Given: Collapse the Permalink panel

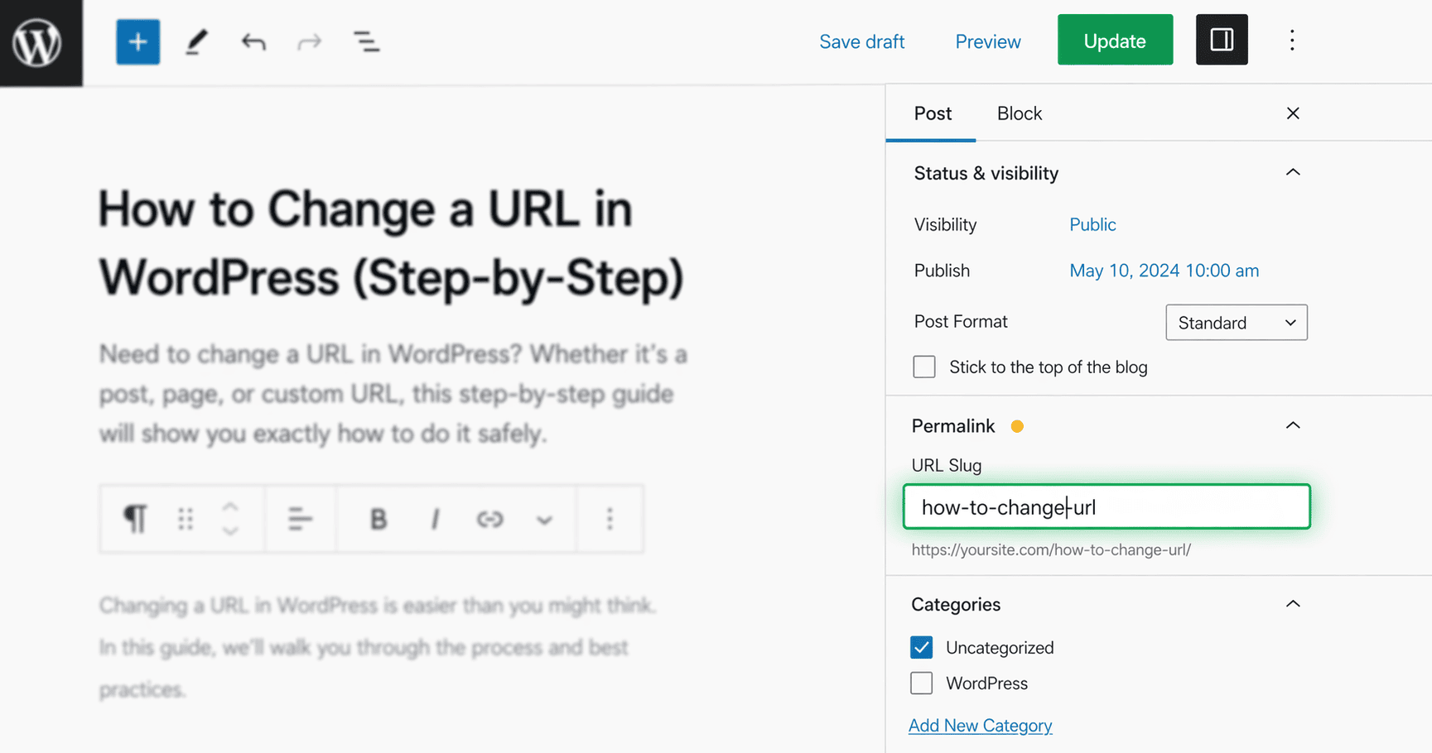Looking at the screenshot, I should pyautogui.click(x=1293, y=425).
